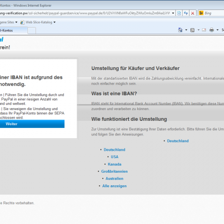
Task: Click inside the Bing search box
Action: [x=214, y=13]
